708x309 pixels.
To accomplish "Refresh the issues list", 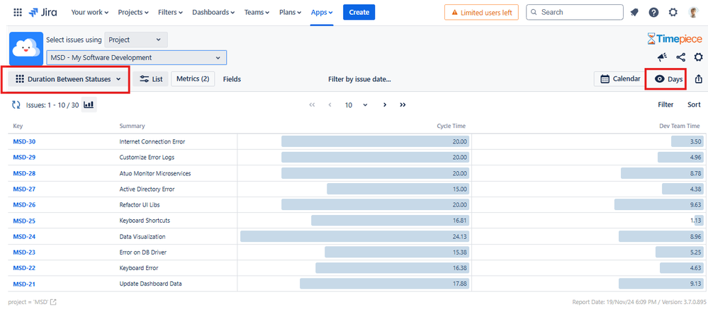I will pos(16,105).
